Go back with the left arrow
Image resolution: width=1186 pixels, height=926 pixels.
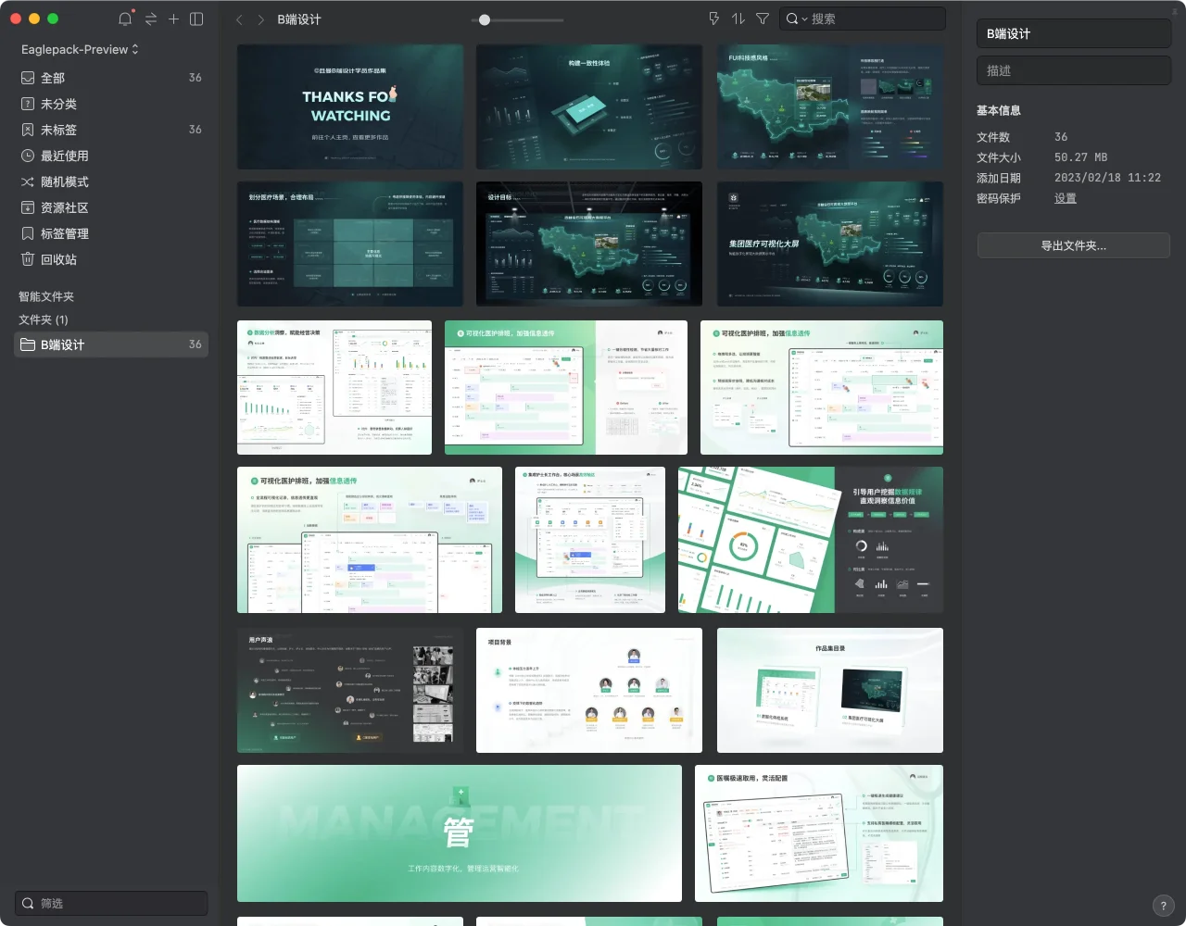click(x=239, y=19)
